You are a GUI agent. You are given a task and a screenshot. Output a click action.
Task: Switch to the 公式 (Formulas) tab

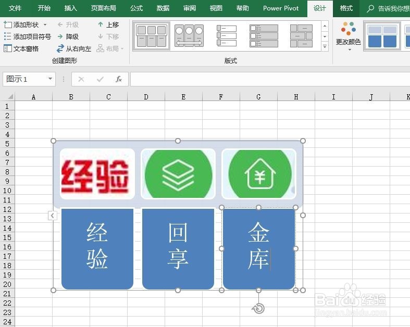tap(136, 8)
